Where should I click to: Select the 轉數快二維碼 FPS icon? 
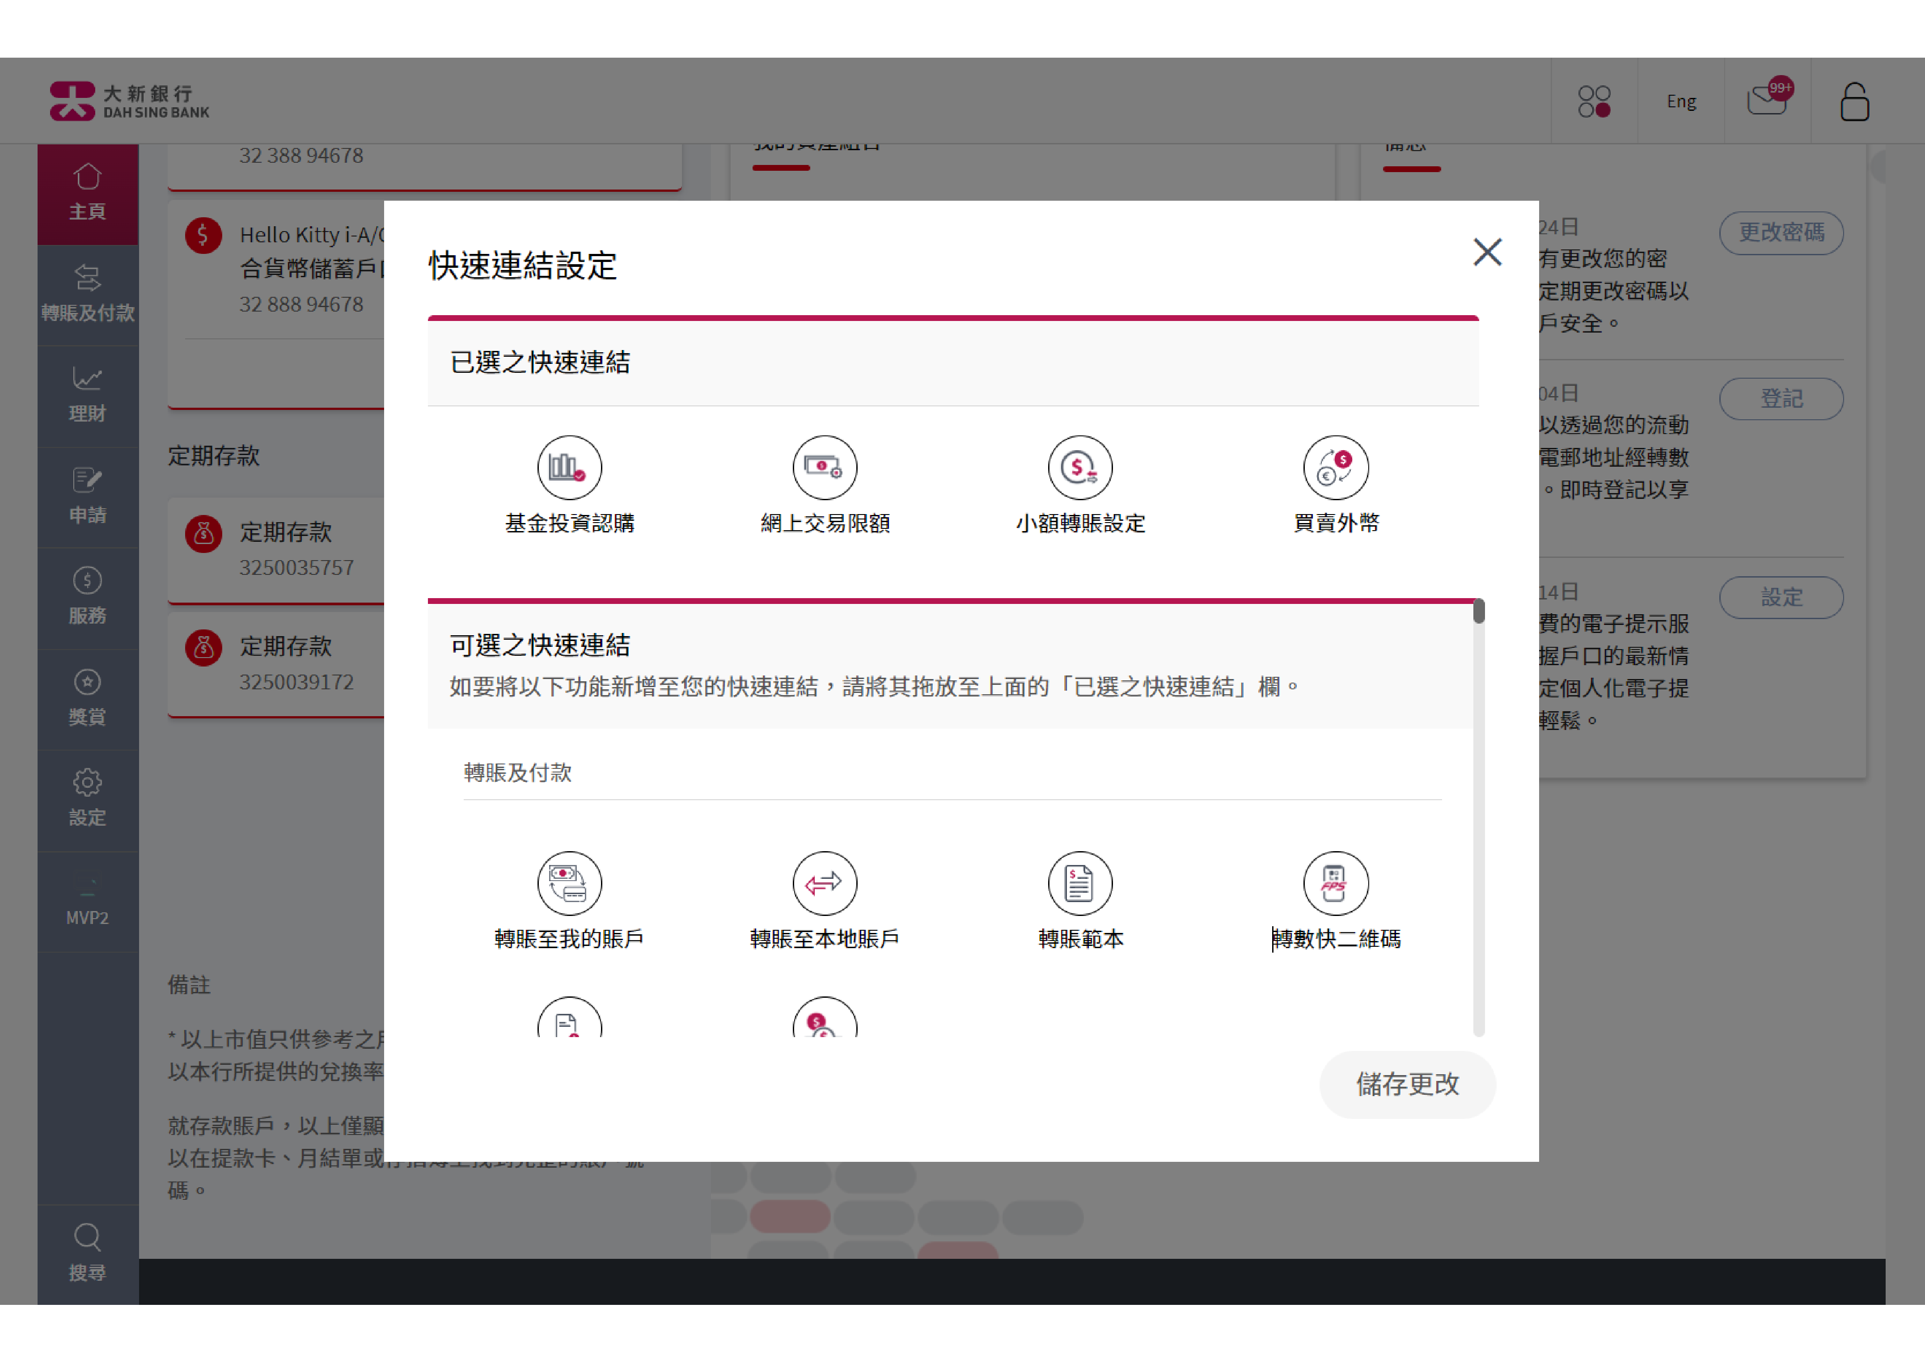pos(1336,882)
